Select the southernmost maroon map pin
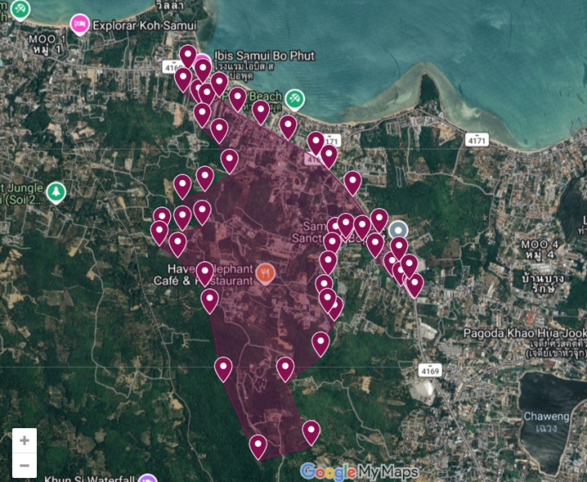The height and width of the screenshot is (482, 587). (x=258, y=446)
